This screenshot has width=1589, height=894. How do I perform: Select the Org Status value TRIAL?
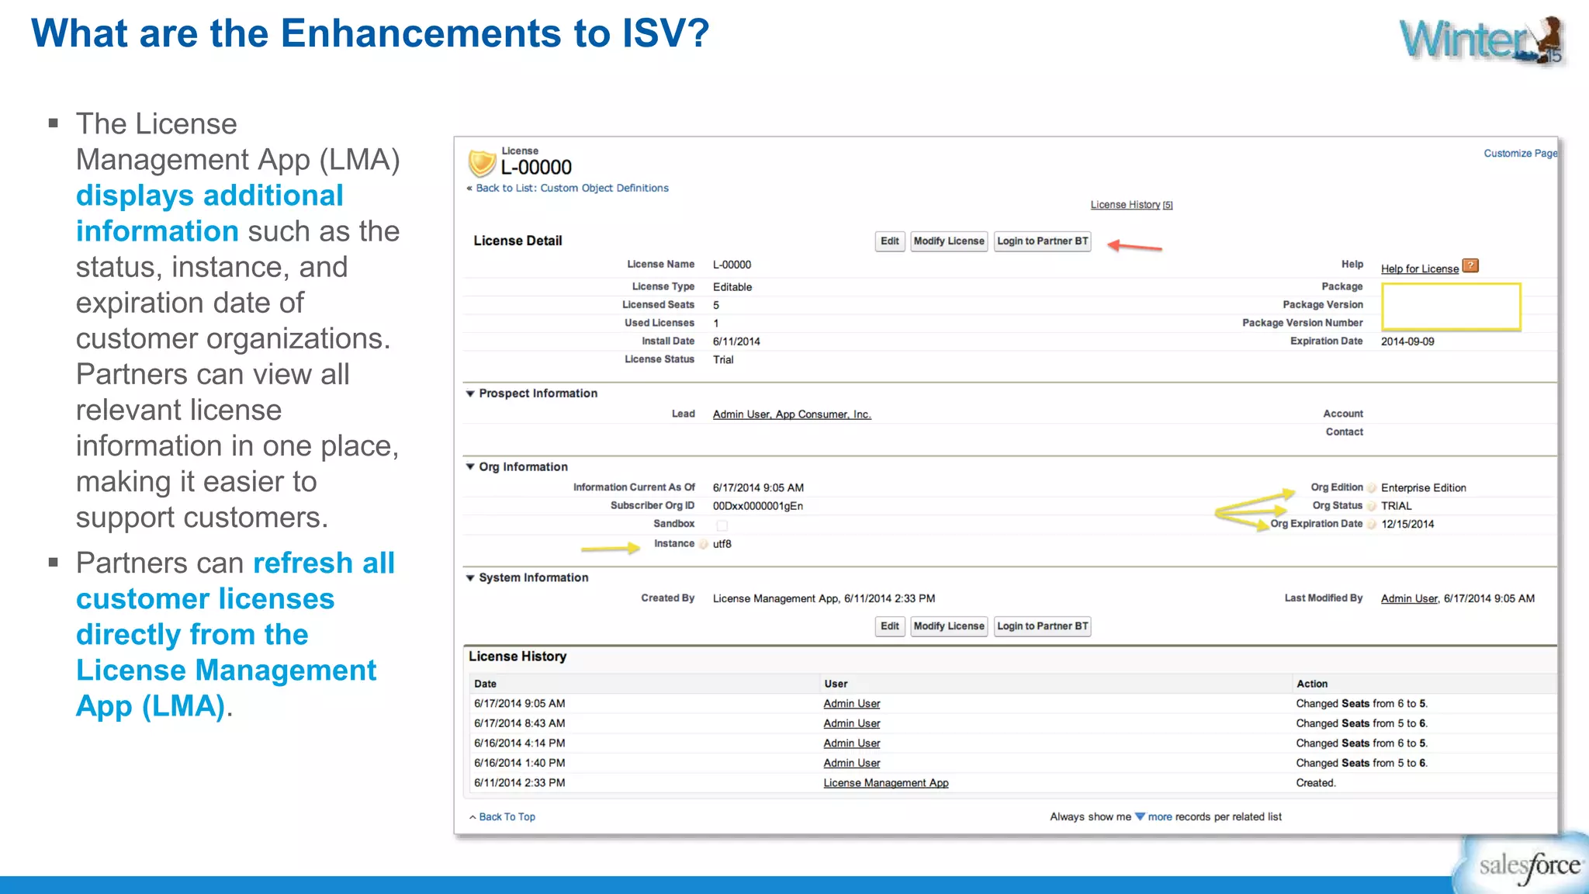click(1397, 506)
